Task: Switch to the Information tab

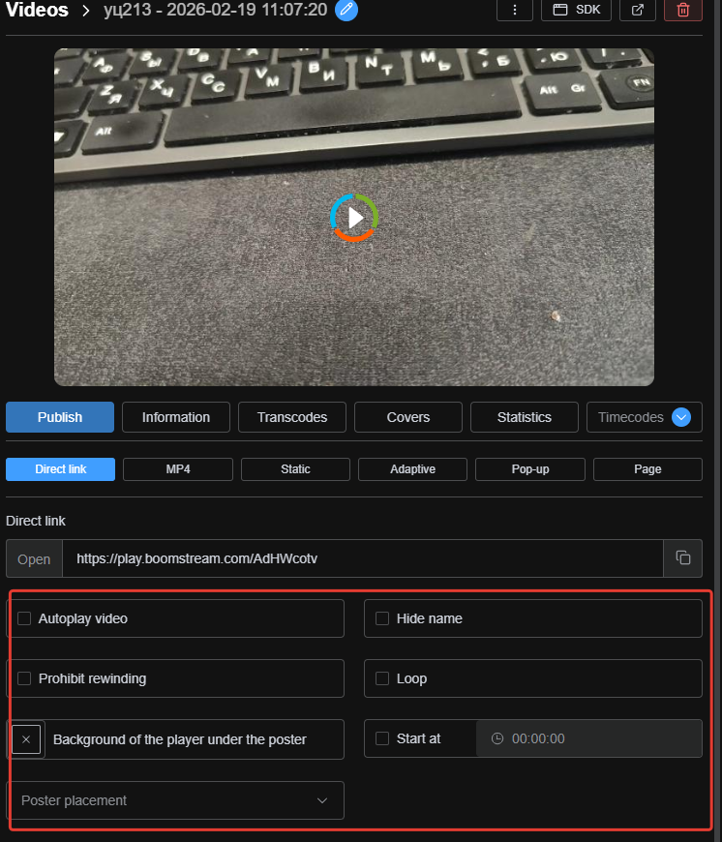Action: click(175, 417)
